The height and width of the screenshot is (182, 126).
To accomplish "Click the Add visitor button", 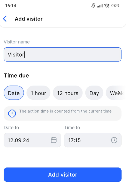I will pyautogui.click(x=62, y=174).
